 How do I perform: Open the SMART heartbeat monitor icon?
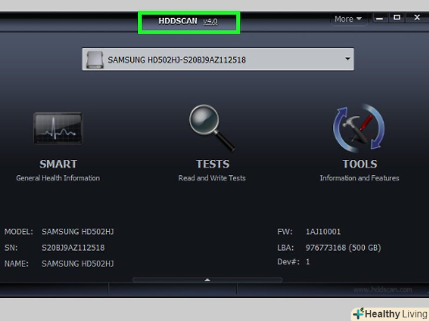[x=58, y=128]
